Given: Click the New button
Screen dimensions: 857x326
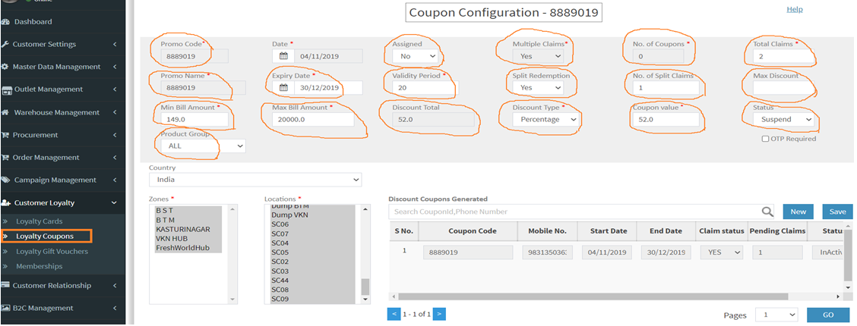Looking at the screenshot, I should (x=798, y=212).
